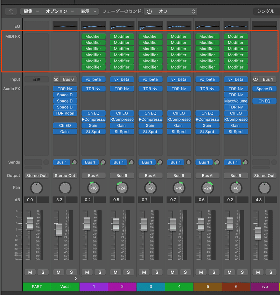Open the EQ display on the Vocal channel
The height and width of the screenshot is (295, 280).
tap(65, 25)
